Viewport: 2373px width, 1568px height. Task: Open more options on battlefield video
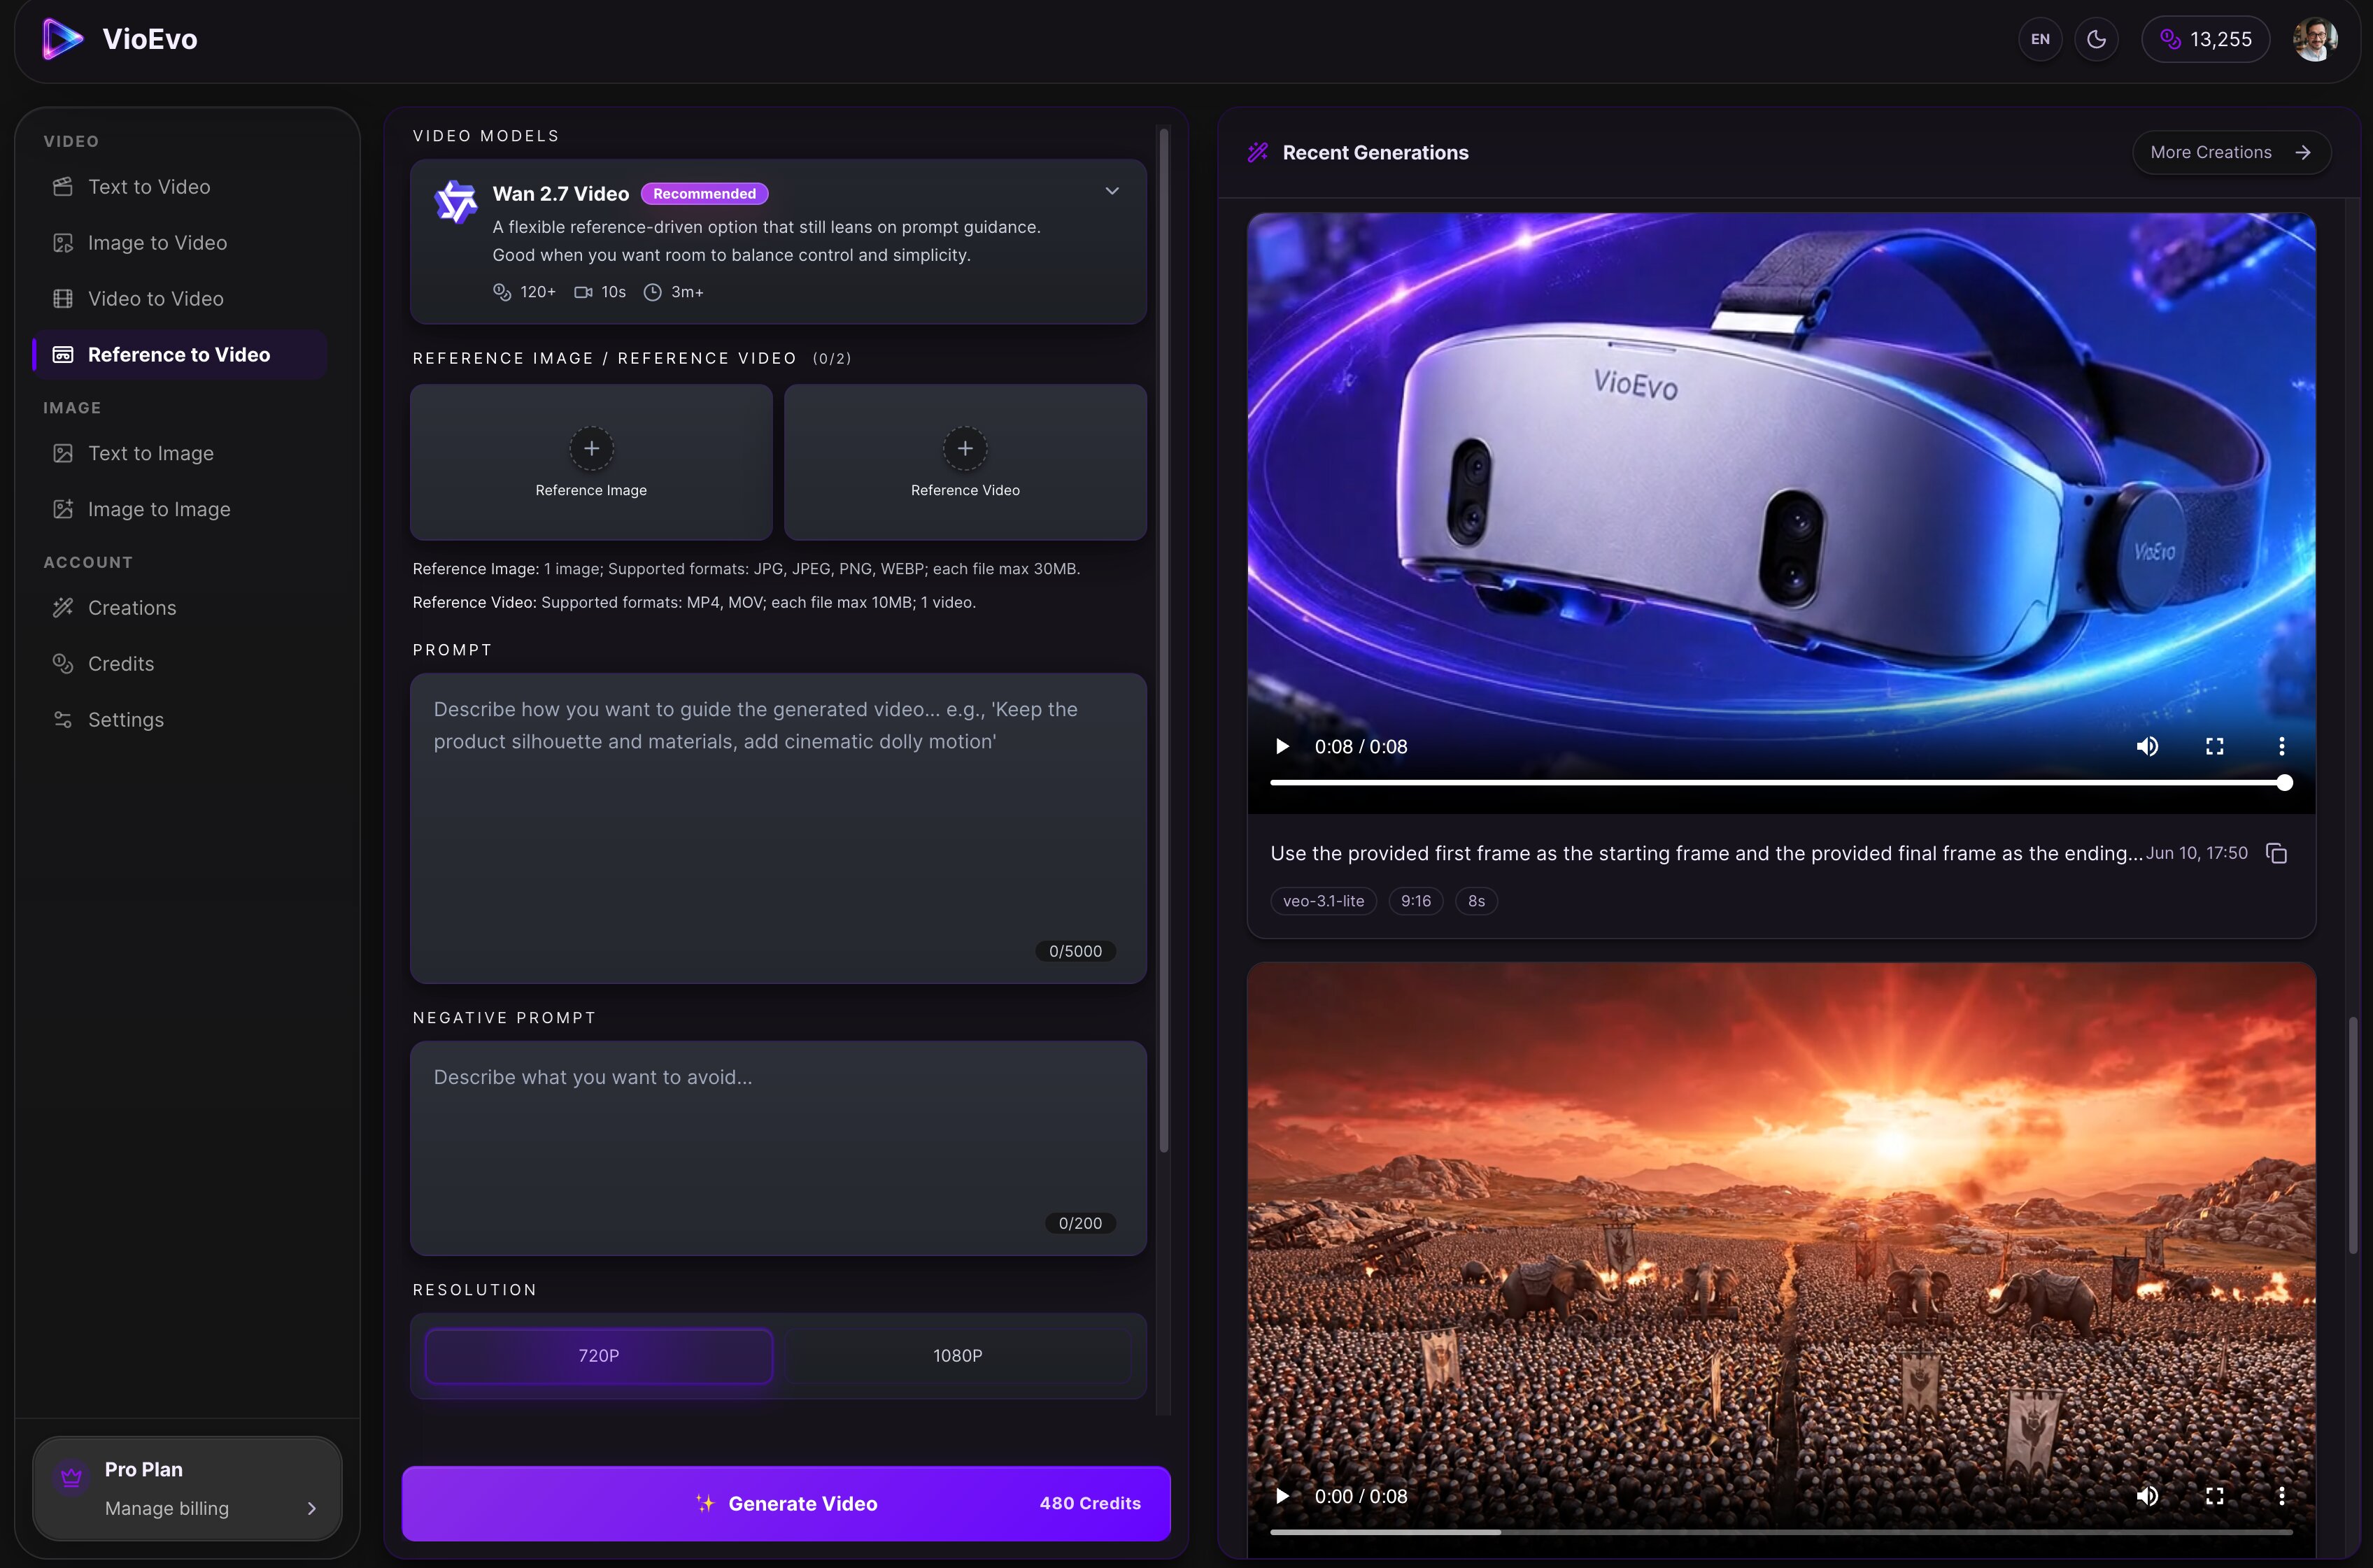2281,1497
